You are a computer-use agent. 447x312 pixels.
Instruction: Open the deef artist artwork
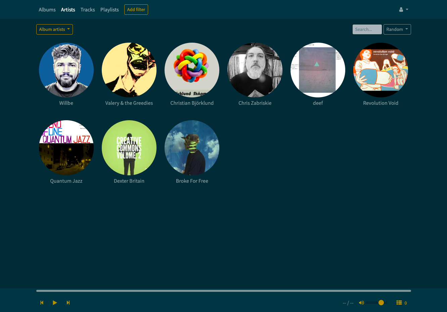click(318, 70)
